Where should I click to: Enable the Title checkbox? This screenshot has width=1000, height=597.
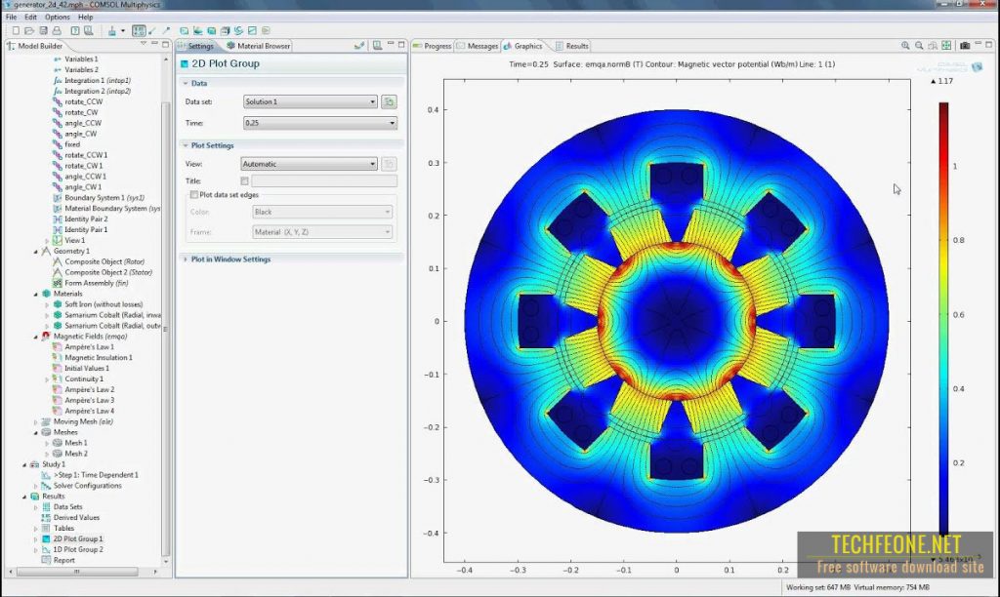245,180
